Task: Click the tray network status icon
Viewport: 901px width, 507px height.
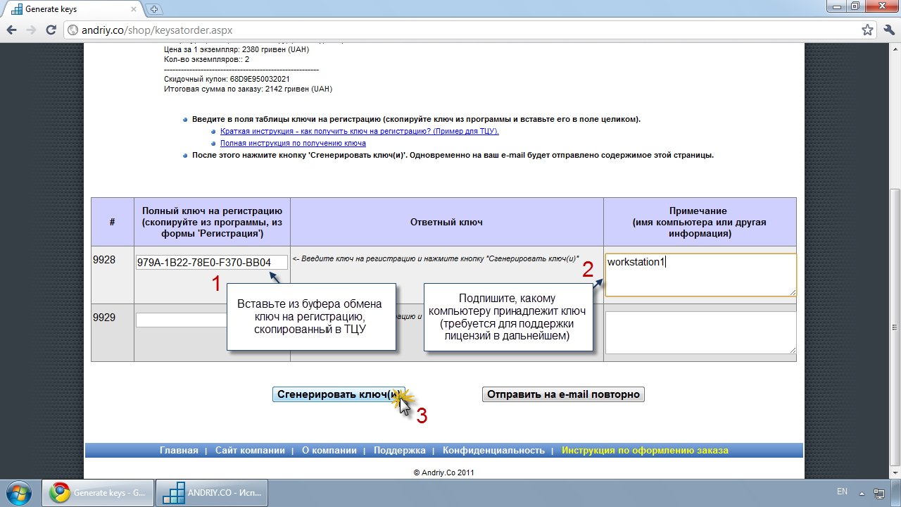Action: (x=879, y=493)
